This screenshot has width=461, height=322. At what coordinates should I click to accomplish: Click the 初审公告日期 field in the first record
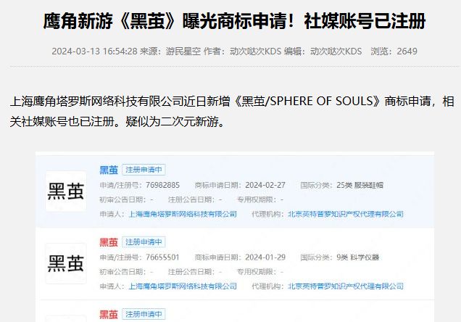[x=126, y=199]
